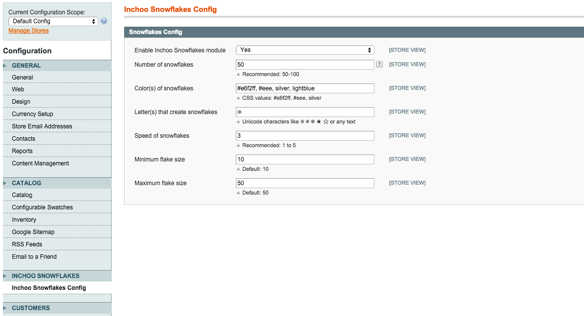This screenshot has width=584, height=316.
Task: Collapse the GENERAL section arrow
Action: click(x=5, y=66)
